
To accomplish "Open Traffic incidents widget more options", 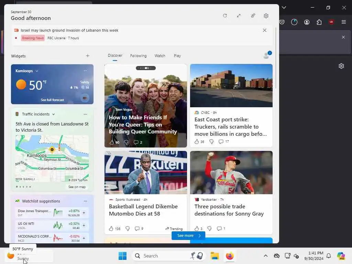I will (85, 114).
